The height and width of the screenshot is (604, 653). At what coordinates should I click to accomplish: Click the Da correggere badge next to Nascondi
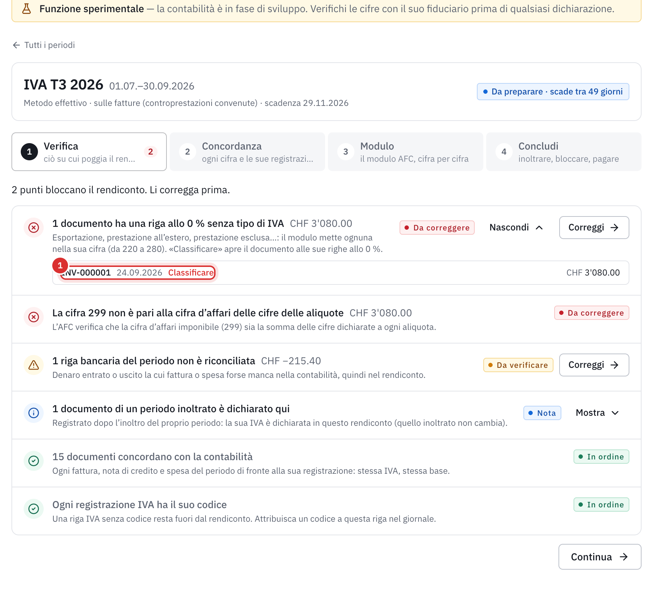(437, 228)
